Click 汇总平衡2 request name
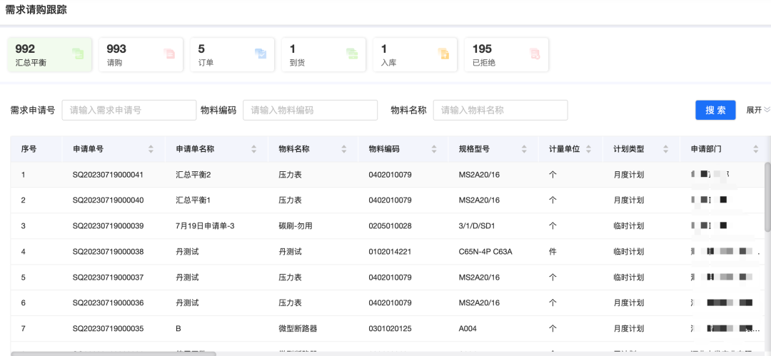 (193, 175)
